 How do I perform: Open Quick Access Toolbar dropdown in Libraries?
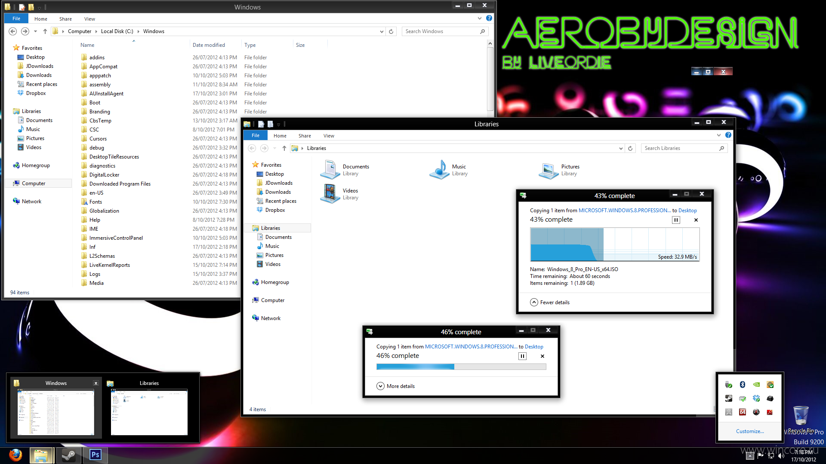coord(278,124)
